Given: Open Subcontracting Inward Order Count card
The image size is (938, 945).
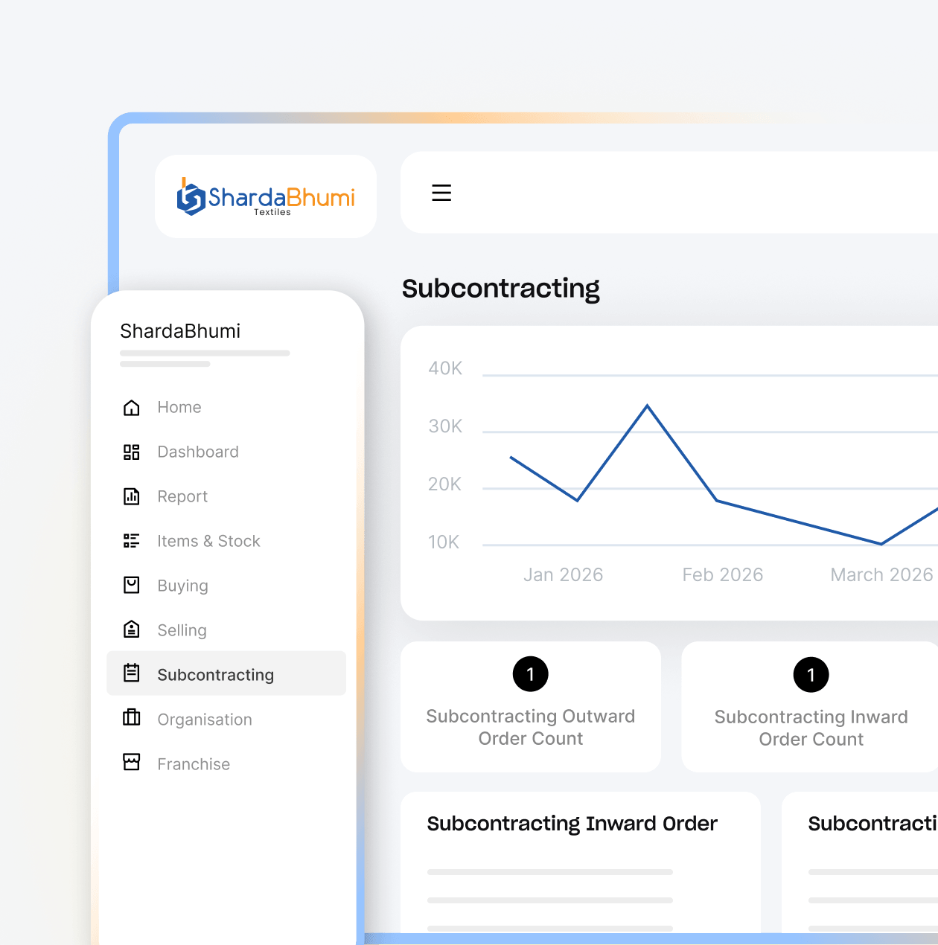Looking at the screenshot, I should [x=810, y=707].
